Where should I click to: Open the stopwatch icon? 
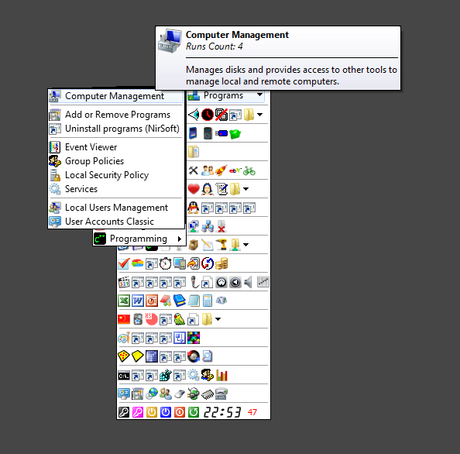tap(166, 263)
